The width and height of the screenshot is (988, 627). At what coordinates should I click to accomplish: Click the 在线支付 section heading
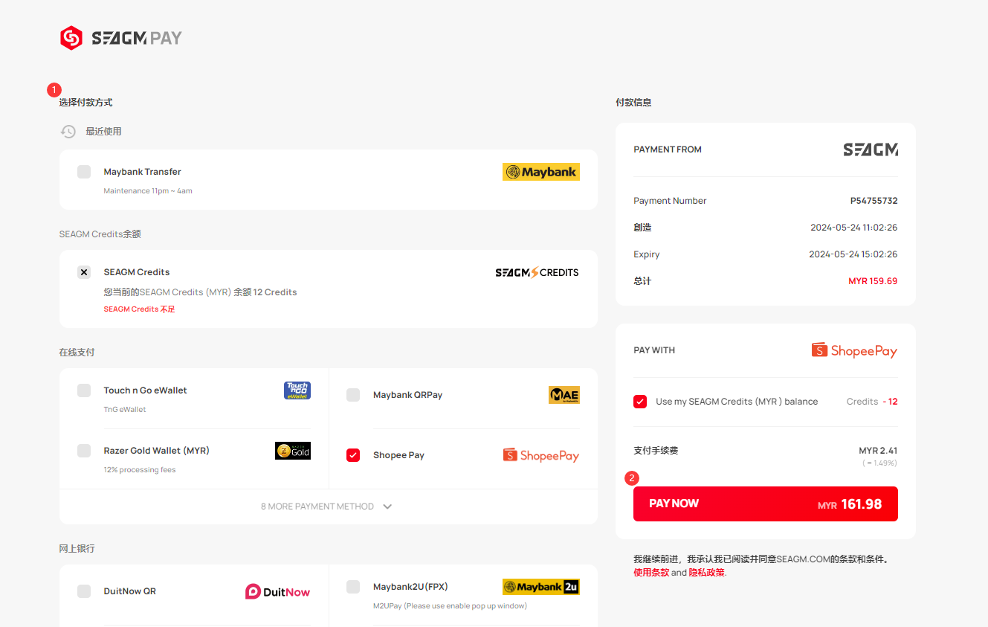coord(77,353)
